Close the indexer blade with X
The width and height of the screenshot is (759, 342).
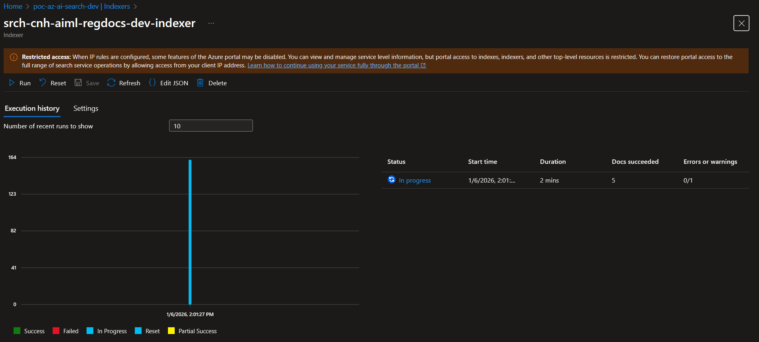(x=741, y=23)
